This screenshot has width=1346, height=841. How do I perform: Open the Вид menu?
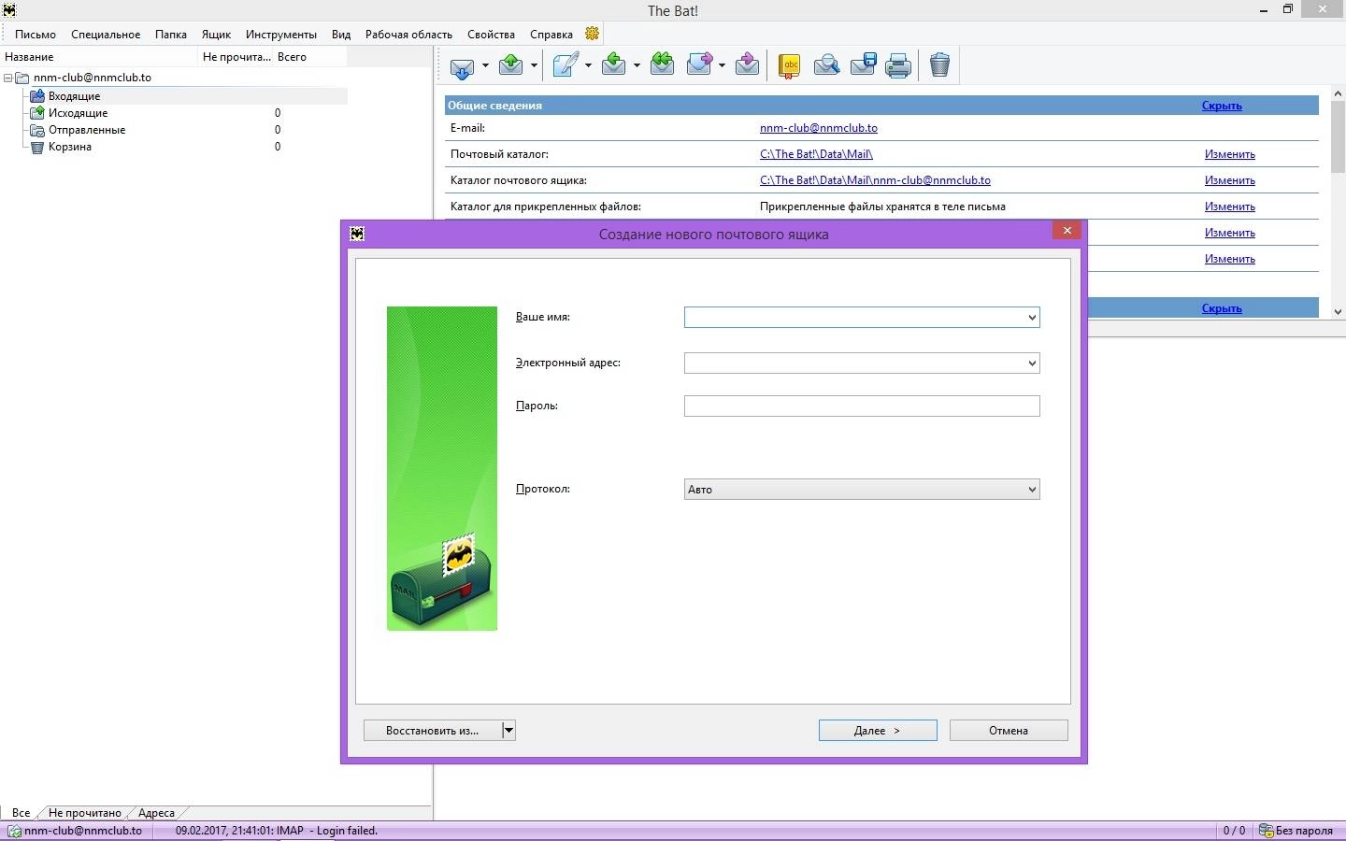[x=341, y=35]
